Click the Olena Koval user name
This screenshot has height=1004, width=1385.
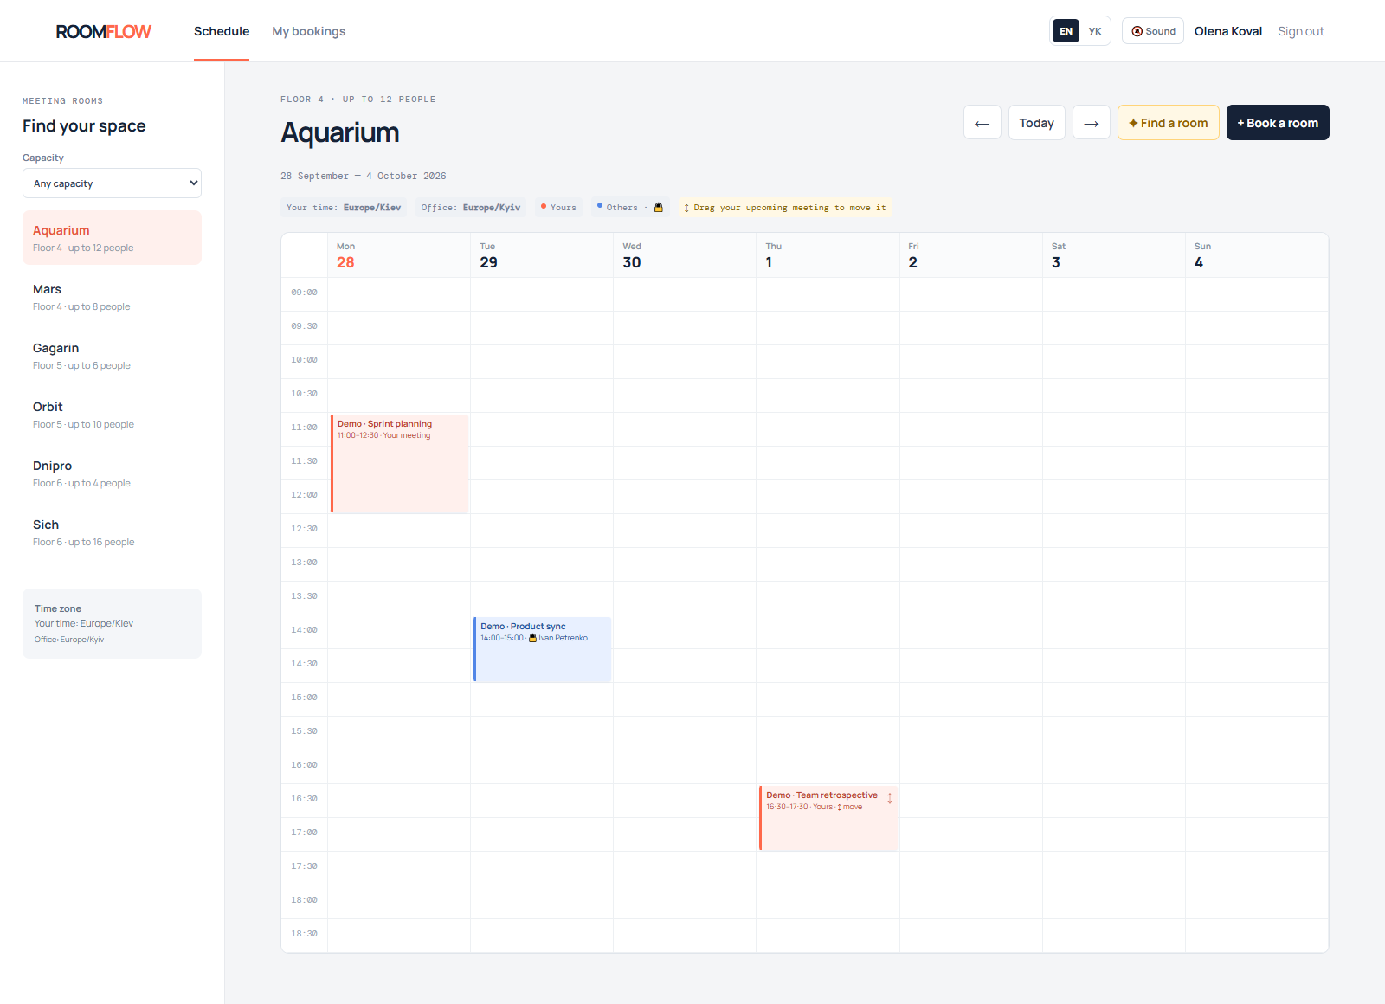pos(1228,31)
